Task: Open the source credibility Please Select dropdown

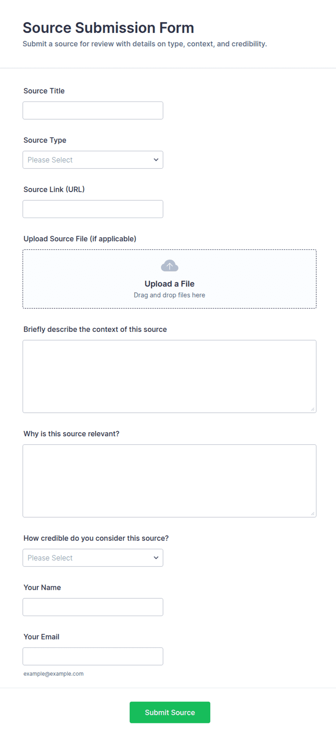Action: point(93,558)
